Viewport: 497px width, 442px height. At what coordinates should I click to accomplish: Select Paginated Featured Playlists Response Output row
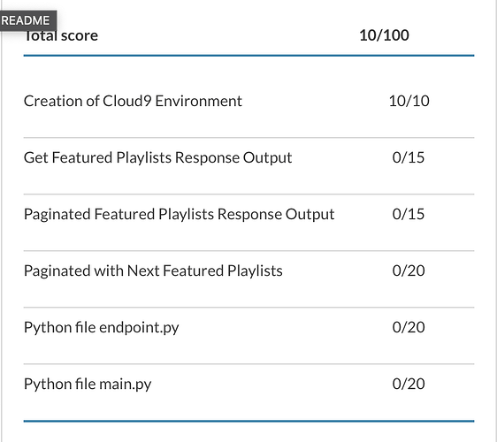tap(248, 214)
